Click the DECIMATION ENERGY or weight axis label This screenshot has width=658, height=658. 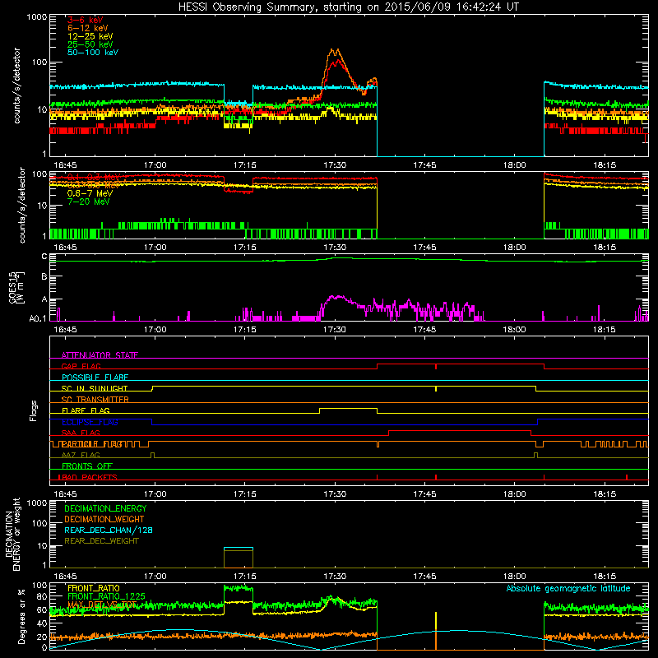click(12, 534)
